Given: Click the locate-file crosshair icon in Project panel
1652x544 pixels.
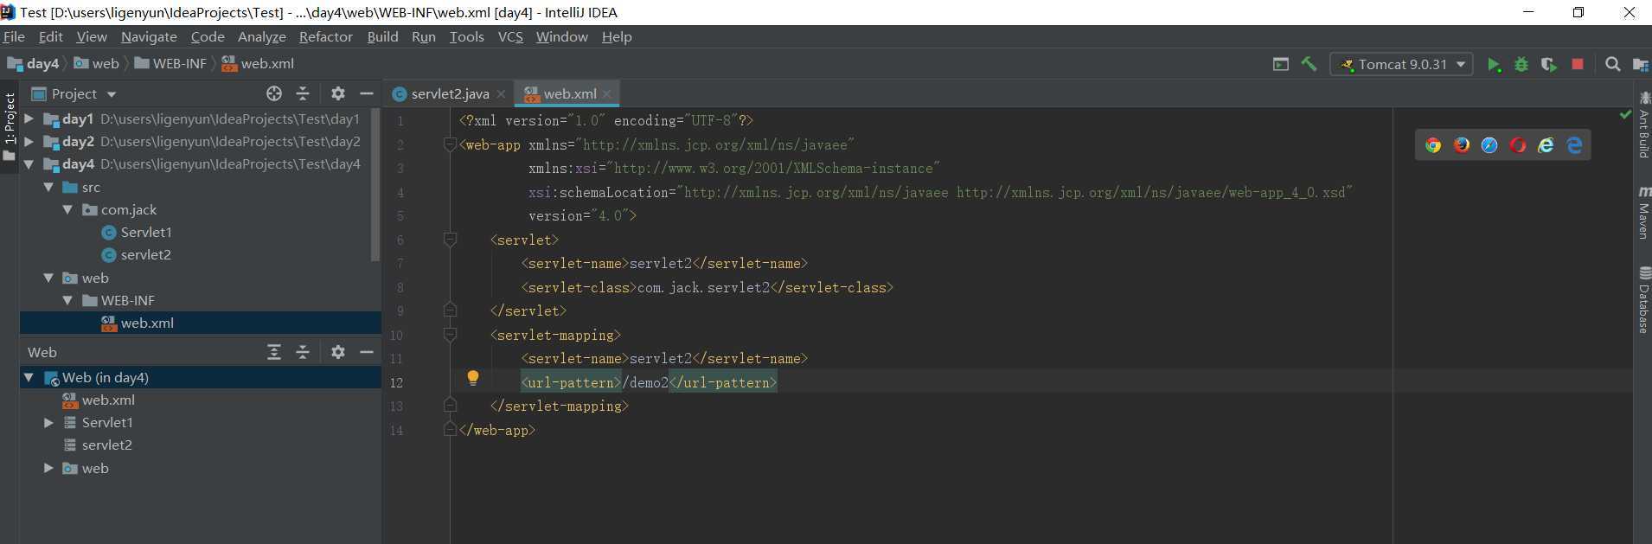Looking at the screenshot, I should (x=274, y=93).
